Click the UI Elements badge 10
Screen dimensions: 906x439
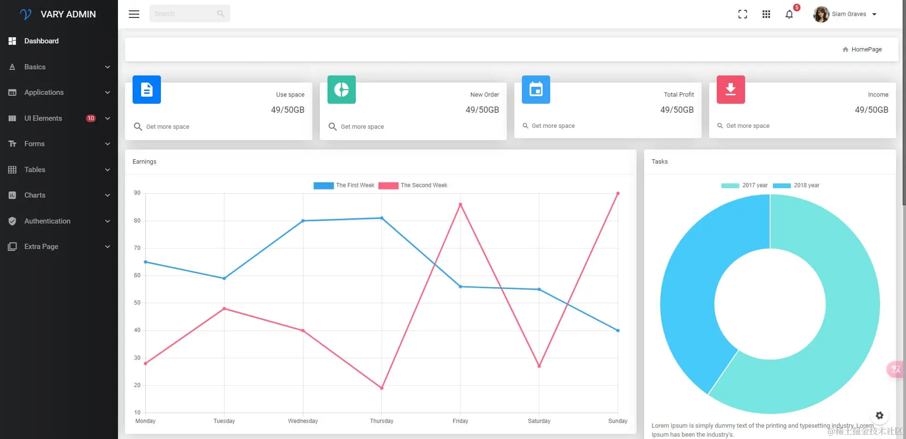[x=91, y=118]
